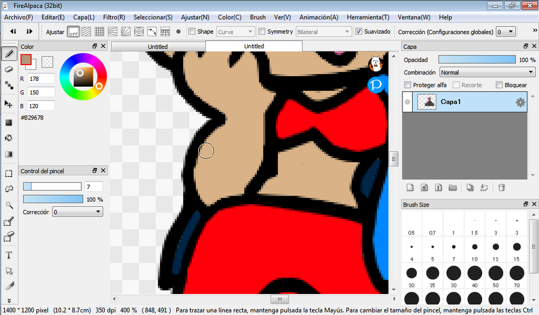Screen dimensions: 539x315
Task: Select the Select Pen tool
Action: click(9, 221)
